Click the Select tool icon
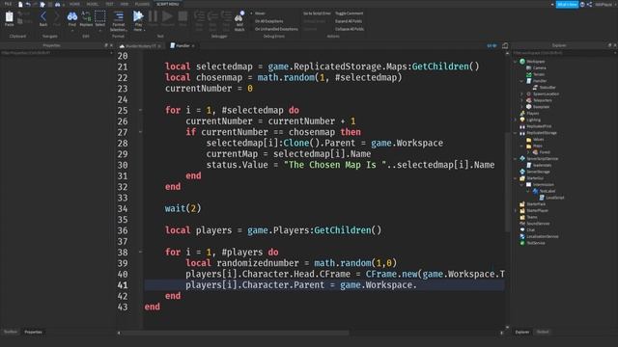 (100, 16)
